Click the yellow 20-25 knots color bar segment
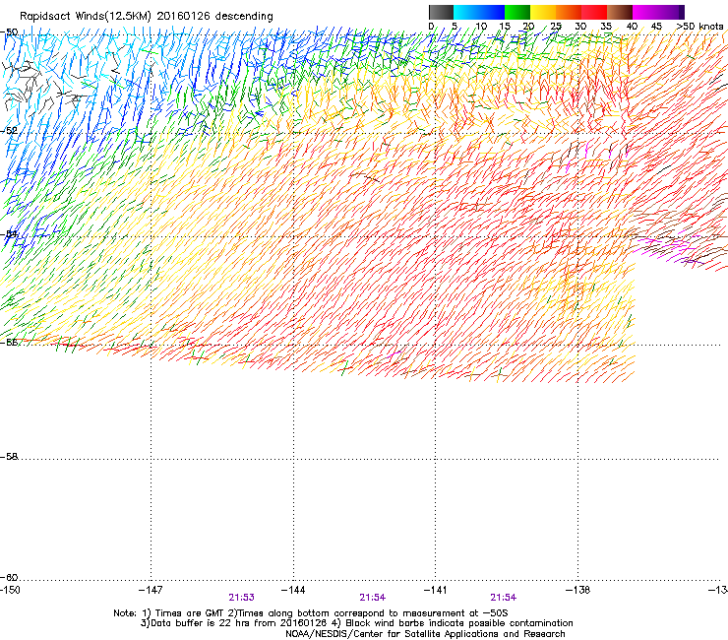The image size is (728, 640). (x=543, y=12)
